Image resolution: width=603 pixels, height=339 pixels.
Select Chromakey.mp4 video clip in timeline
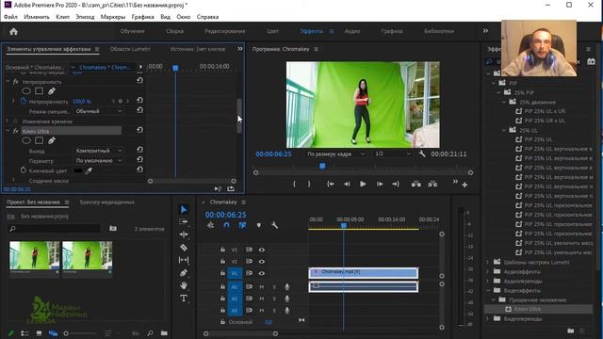pyautogui.click(x=364, y=273)
